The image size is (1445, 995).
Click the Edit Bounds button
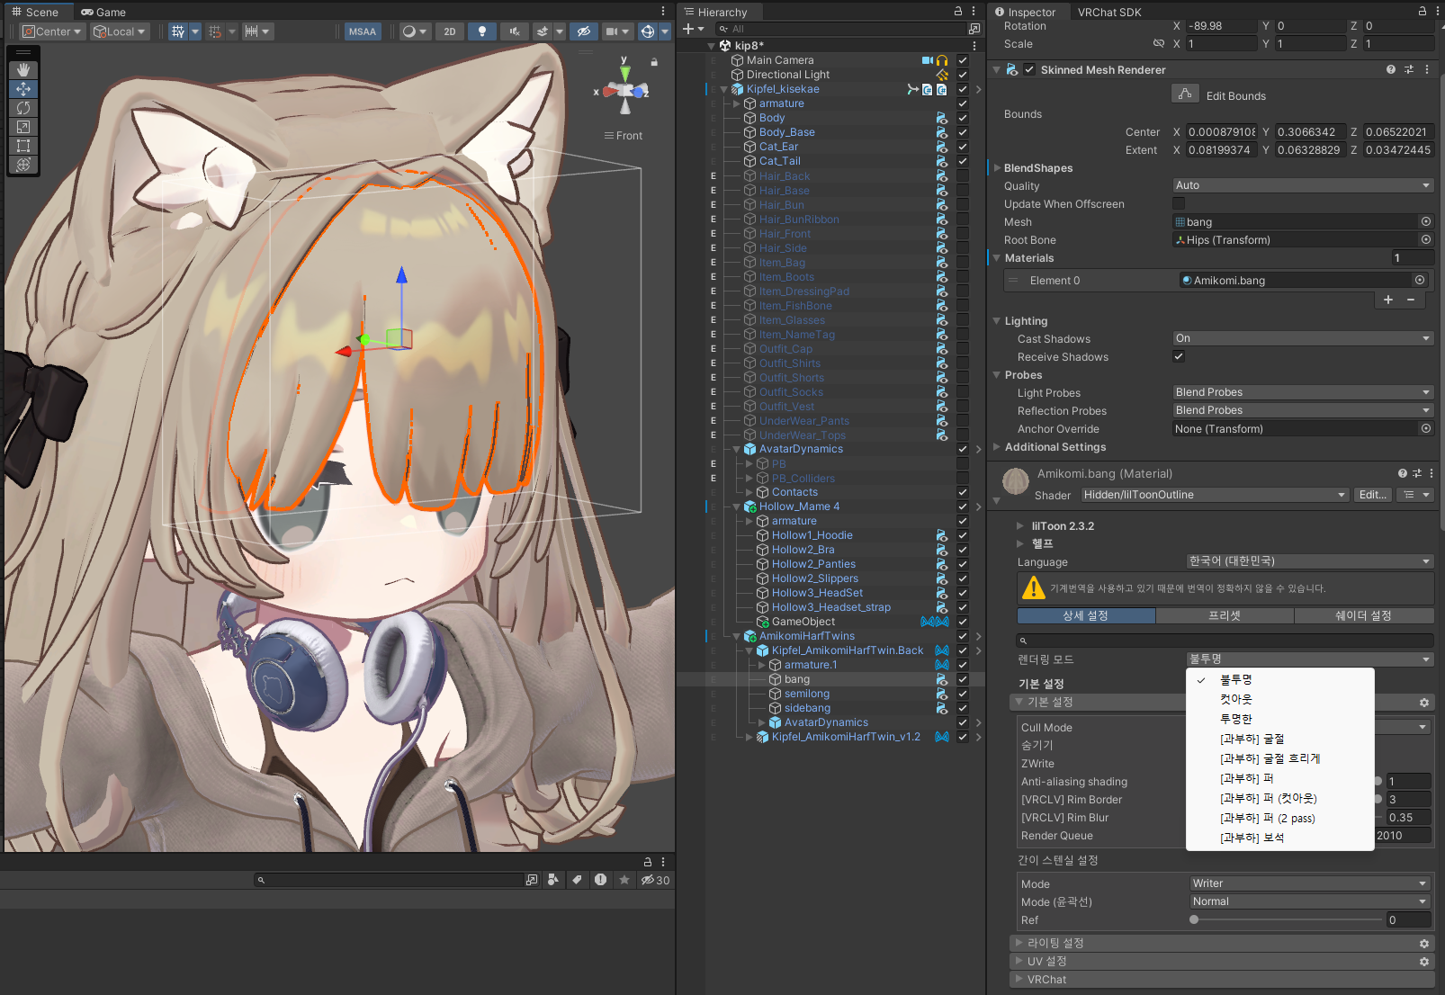pos(1185,94)
